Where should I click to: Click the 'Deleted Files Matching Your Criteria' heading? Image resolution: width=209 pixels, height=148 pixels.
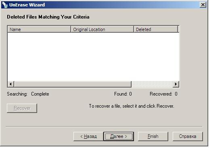[x=48, y=17]
